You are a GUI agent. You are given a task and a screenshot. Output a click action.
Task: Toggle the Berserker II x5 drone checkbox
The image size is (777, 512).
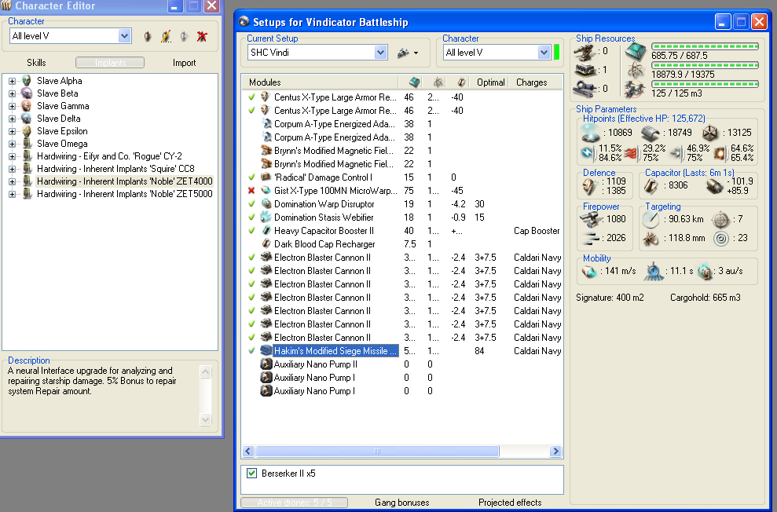tap(251, 474)
